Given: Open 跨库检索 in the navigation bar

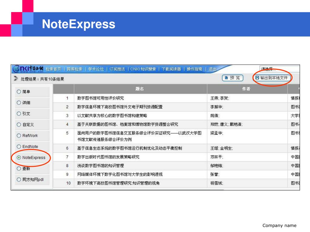Looking at the screenshot, I should pos(74,69).
